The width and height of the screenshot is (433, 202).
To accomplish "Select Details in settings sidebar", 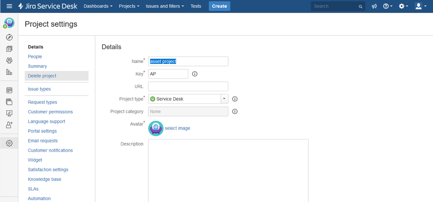I will coord(36,47).
